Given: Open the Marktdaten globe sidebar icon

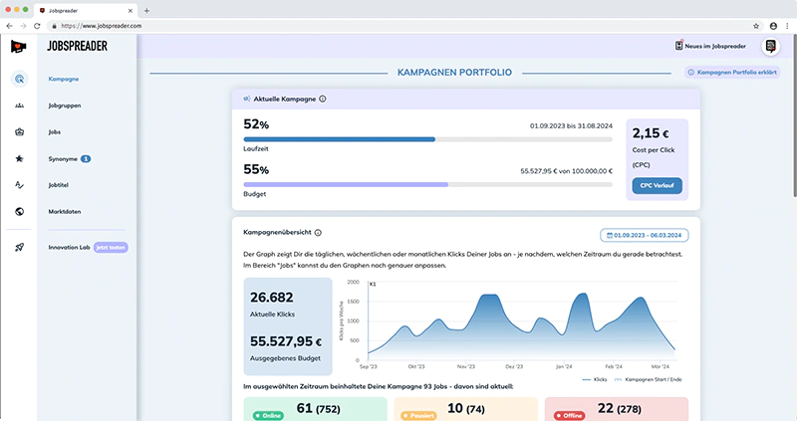Looking at the screenshot, I should coord(19,211).
